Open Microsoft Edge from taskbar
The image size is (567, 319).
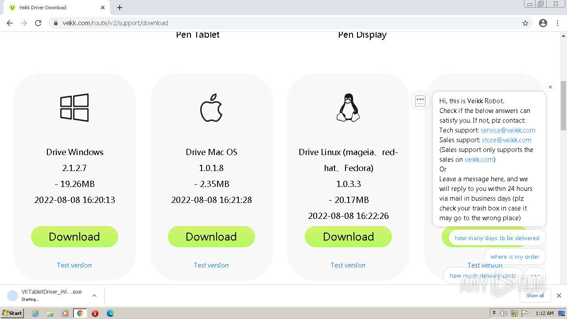click(110, 313)
